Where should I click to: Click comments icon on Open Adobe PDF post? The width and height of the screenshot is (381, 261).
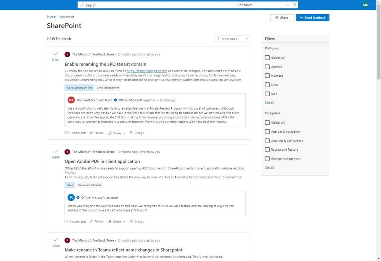click(x=66, y=221)
